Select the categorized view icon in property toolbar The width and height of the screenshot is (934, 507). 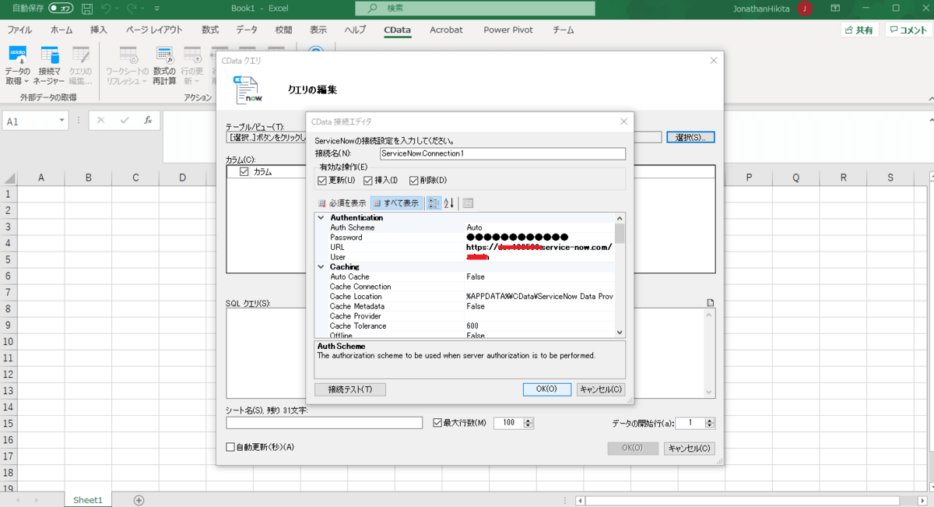click(434, 203)
